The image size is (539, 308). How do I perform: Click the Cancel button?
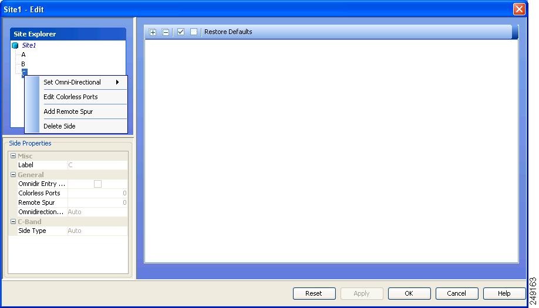(x=456, y=293)
